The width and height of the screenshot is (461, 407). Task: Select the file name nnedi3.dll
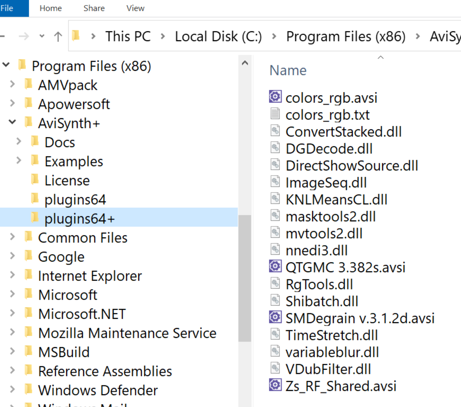(x=317, y=251)
